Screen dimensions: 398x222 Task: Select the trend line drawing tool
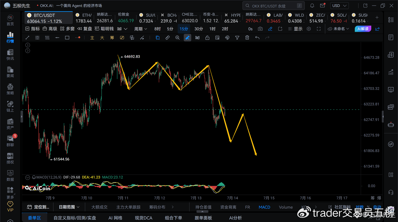click(27, 38)
